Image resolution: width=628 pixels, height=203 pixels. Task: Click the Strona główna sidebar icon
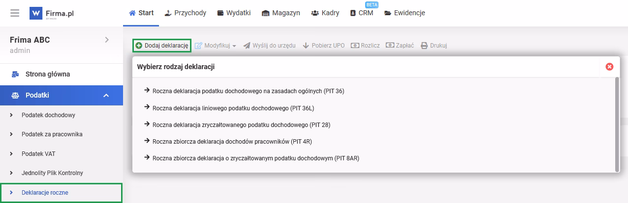(15, 75)
